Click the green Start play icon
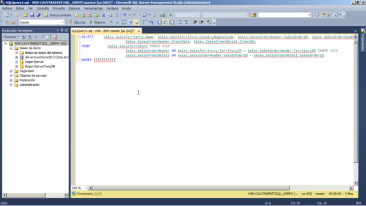Screen dimensions: 366x206 pyautogui.click(x=170, y=15)
